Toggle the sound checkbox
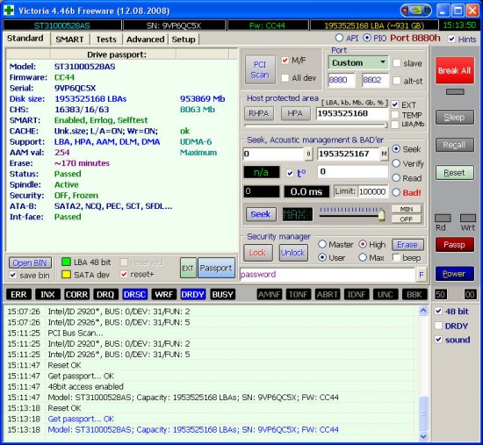Screen dimensions: 483x445 [438, 340]
